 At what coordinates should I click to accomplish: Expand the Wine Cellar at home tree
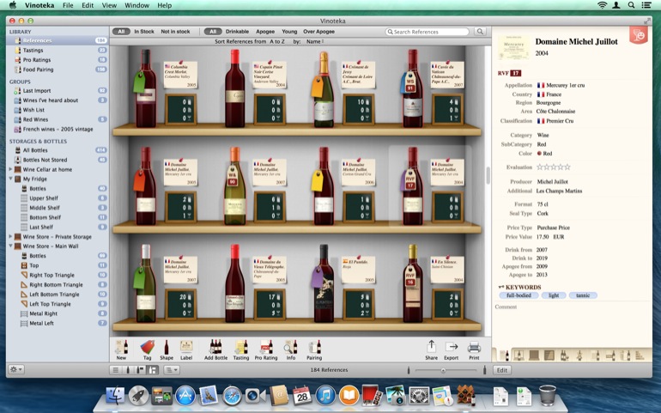point(10,169)
